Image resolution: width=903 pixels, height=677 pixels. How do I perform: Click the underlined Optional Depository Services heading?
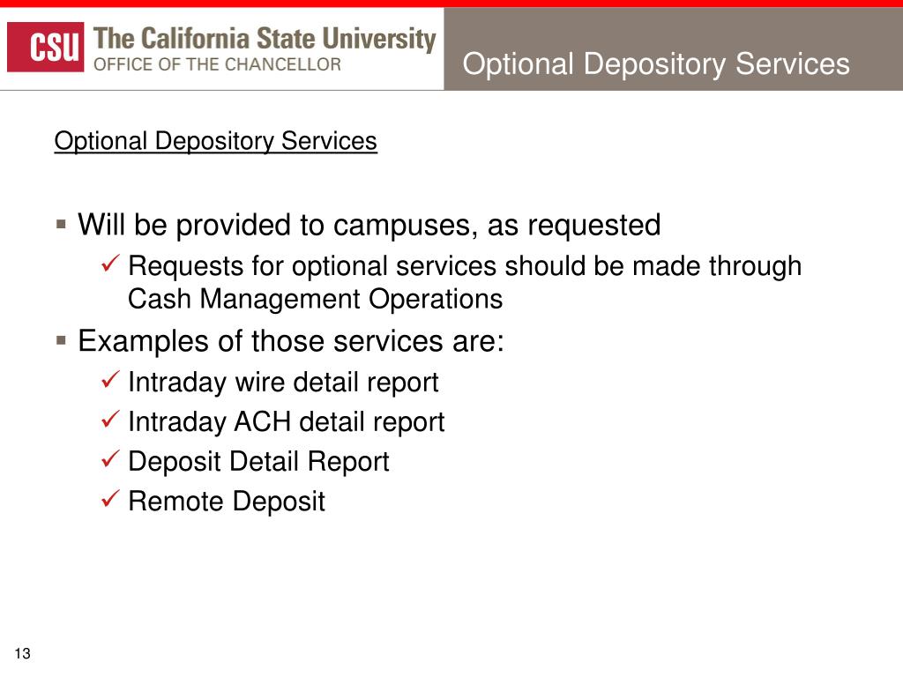pos(215,142)
